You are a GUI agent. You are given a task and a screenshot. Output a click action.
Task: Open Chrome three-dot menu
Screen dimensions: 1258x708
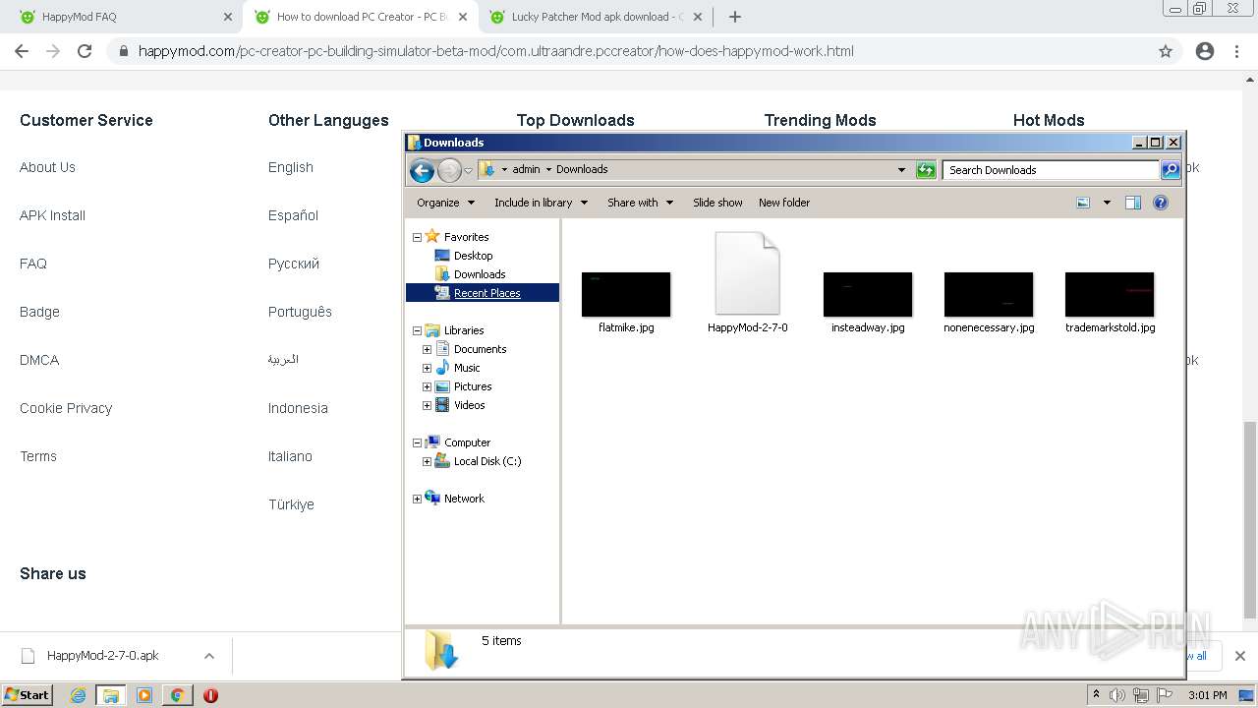(x=1236, y=51)
